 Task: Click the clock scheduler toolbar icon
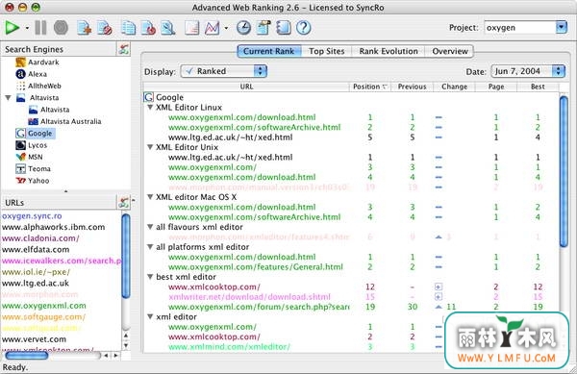click(243, 28)
